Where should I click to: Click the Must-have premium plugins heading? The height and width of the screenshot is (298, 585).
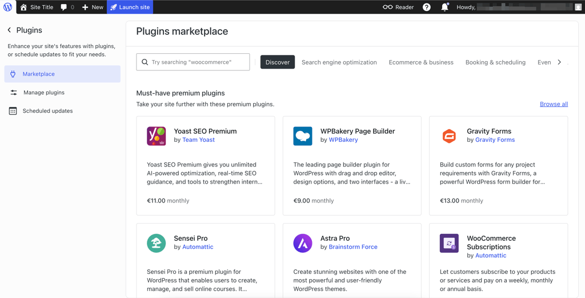pos(181,93)
